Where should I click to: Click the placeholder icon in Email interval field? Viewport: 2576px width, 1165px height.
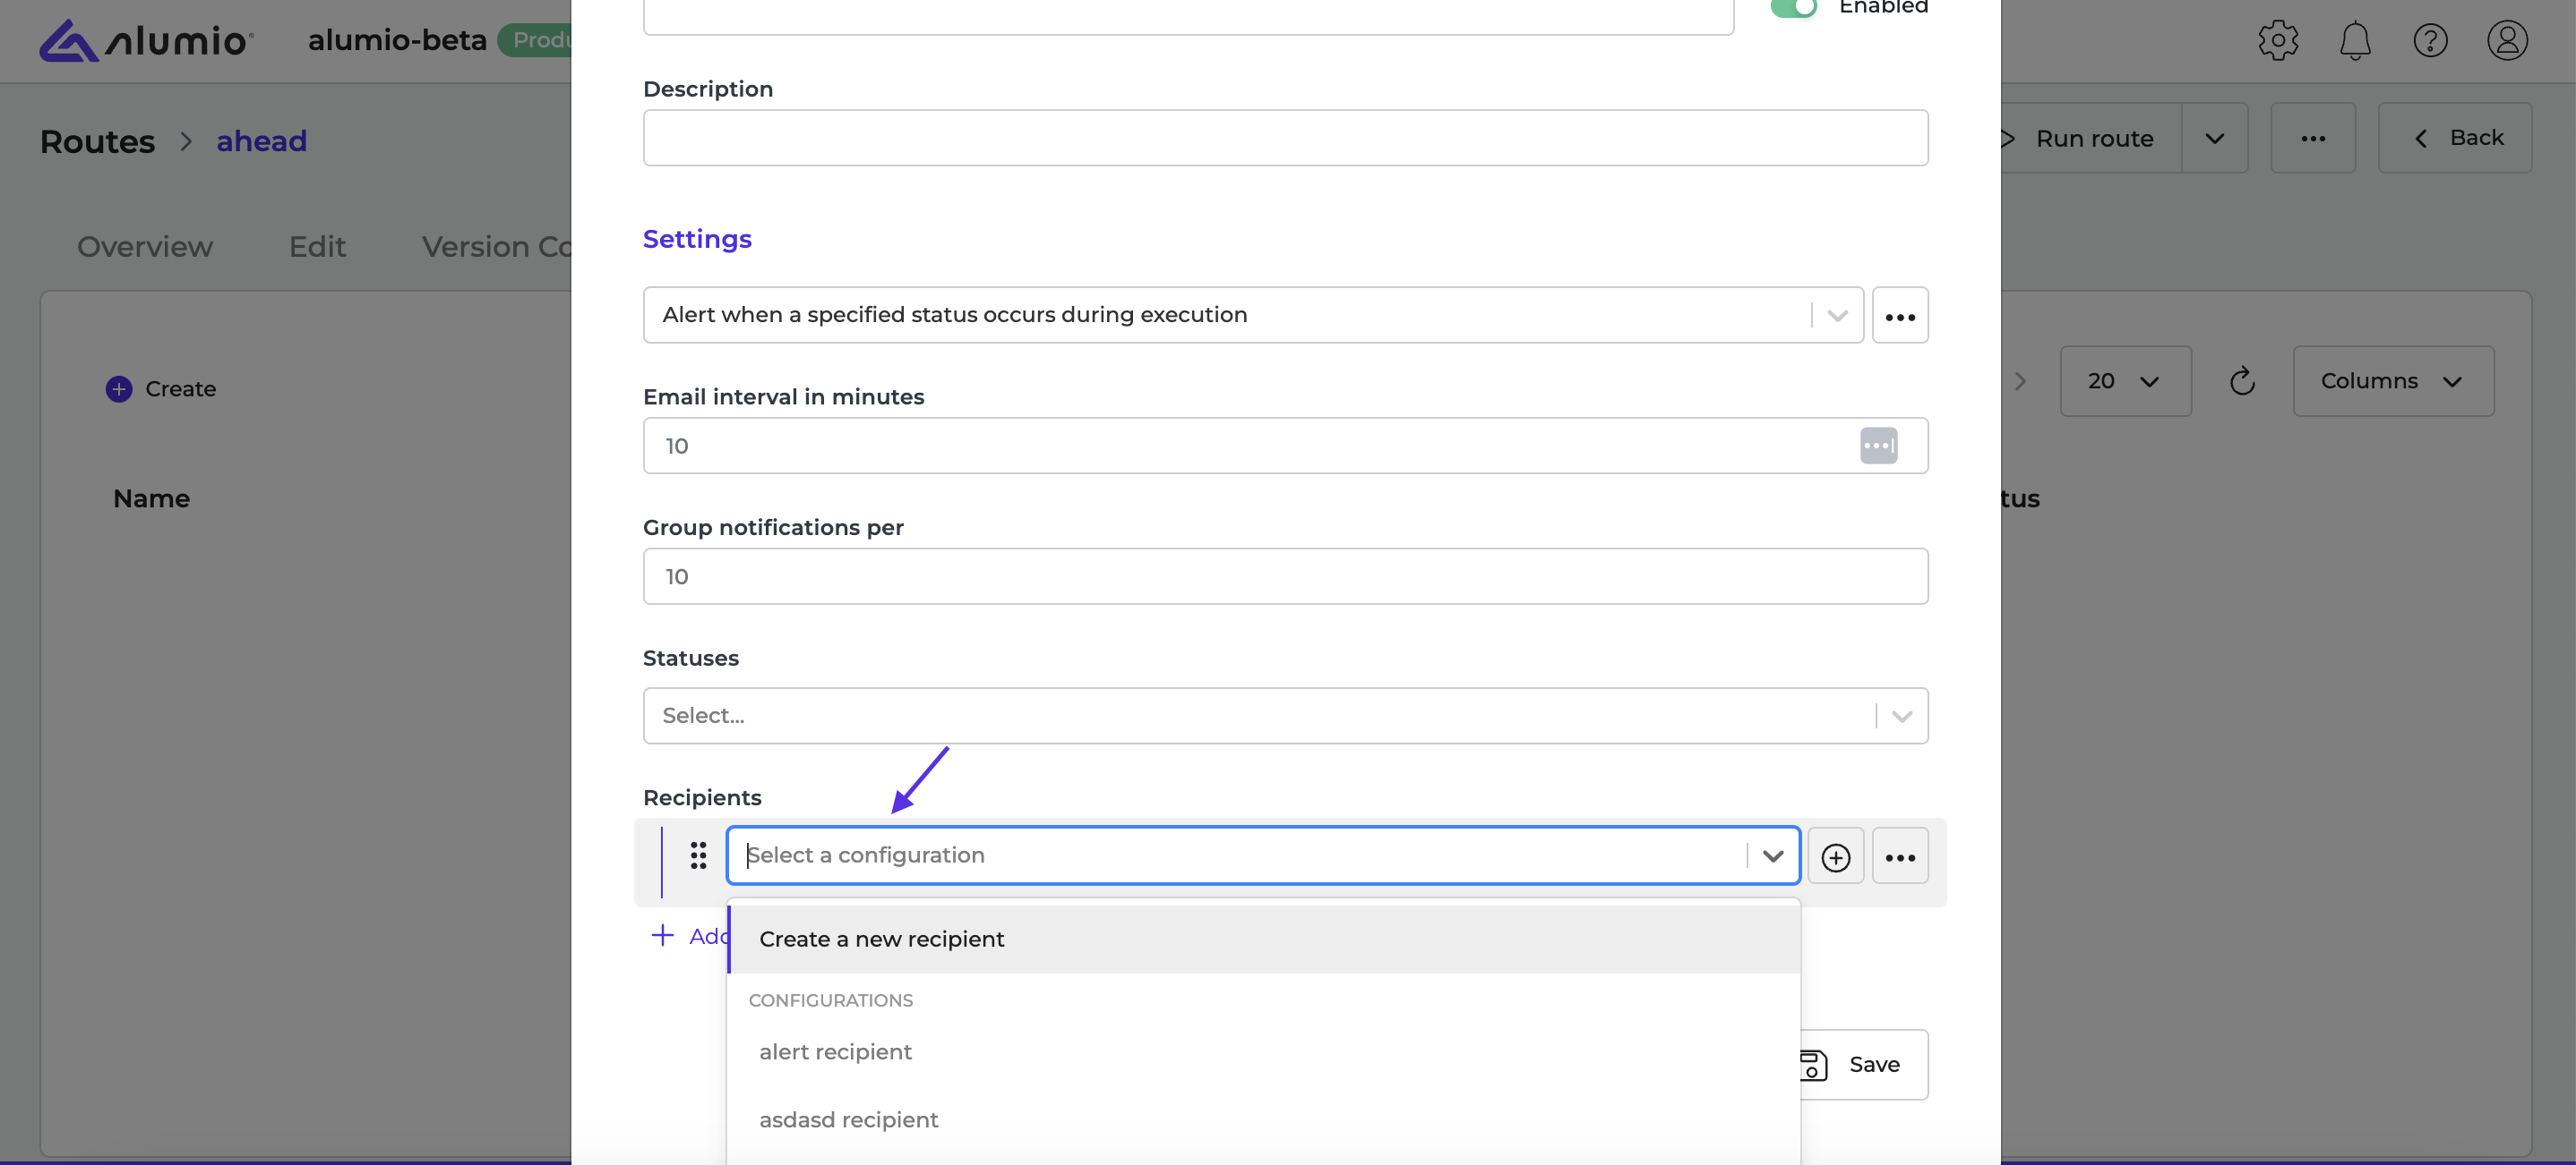click(1878, 446)
